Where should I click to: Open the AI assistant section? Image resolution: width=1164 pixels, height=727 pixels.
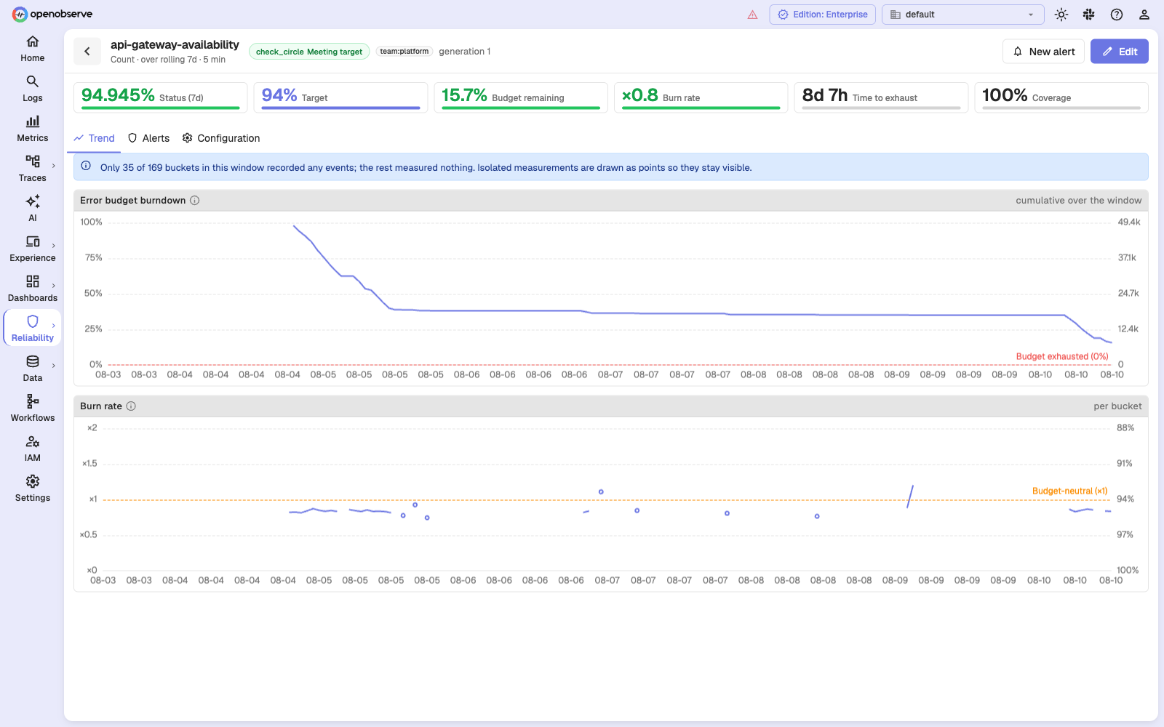[32, 209]
